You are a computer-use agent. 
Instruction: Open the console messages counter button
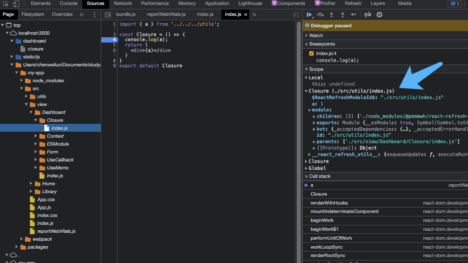click(454, 3)
